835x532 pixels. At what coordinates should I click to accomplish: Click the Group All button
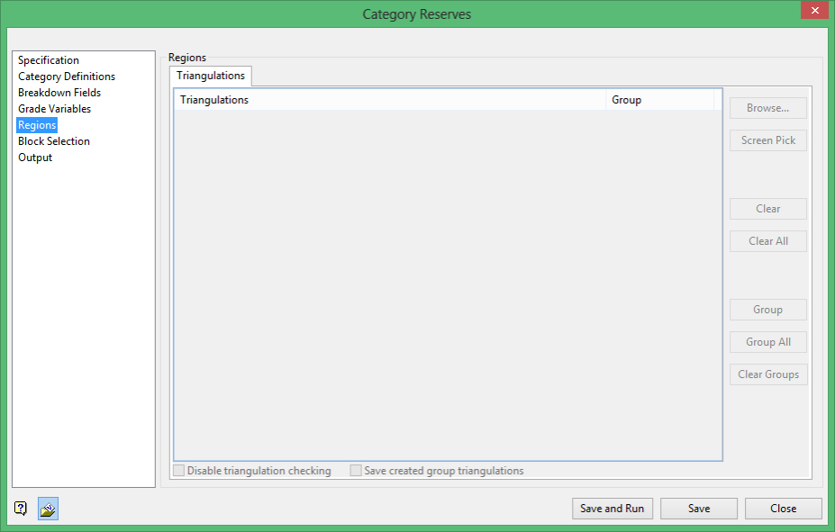768,342
